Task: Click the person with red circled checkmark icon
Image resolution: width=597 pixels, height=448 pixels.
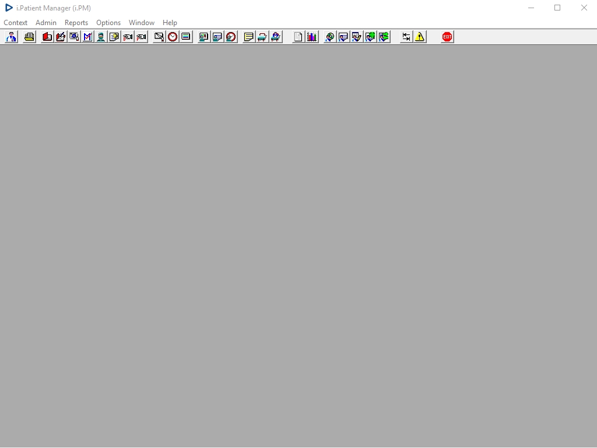Action: coord(231,37)
